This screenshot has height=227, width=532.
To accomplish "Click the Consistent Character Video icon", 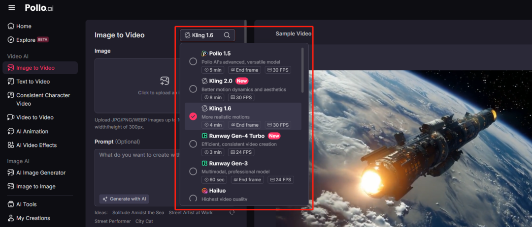I will pyautogui.click(x=11, y=95).
